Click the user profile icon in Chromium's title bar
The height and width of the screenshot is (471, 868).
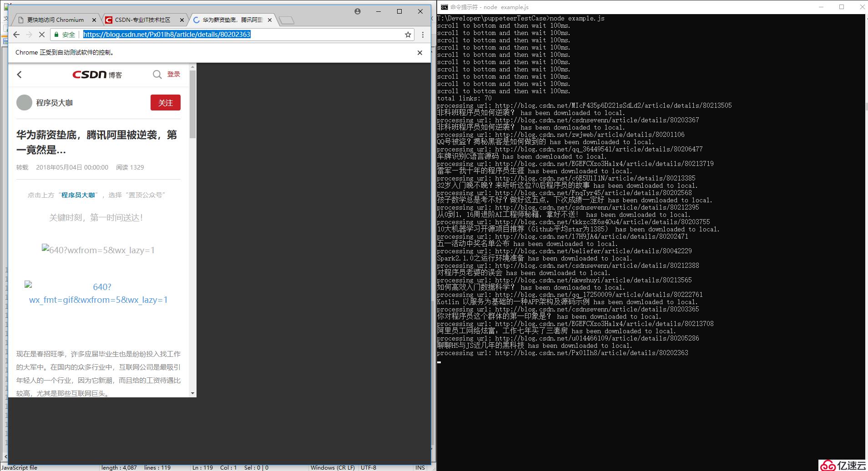[x=358, y=11]
